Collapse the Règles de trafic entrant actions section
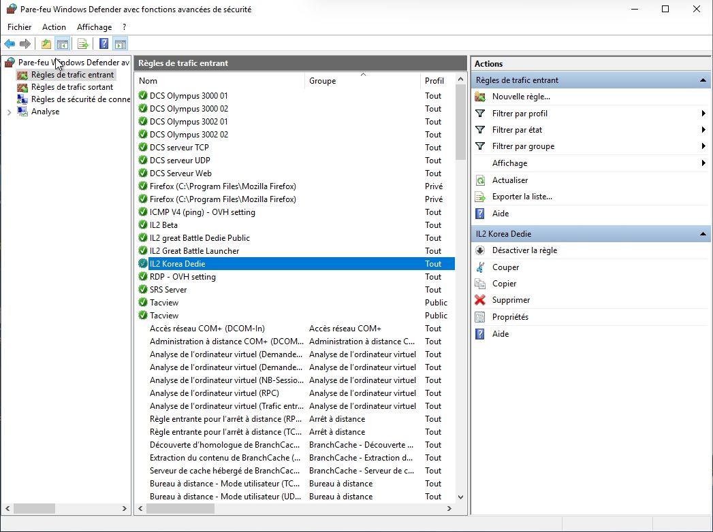This screenshot has height=532, width=713. tap(703, 80)
